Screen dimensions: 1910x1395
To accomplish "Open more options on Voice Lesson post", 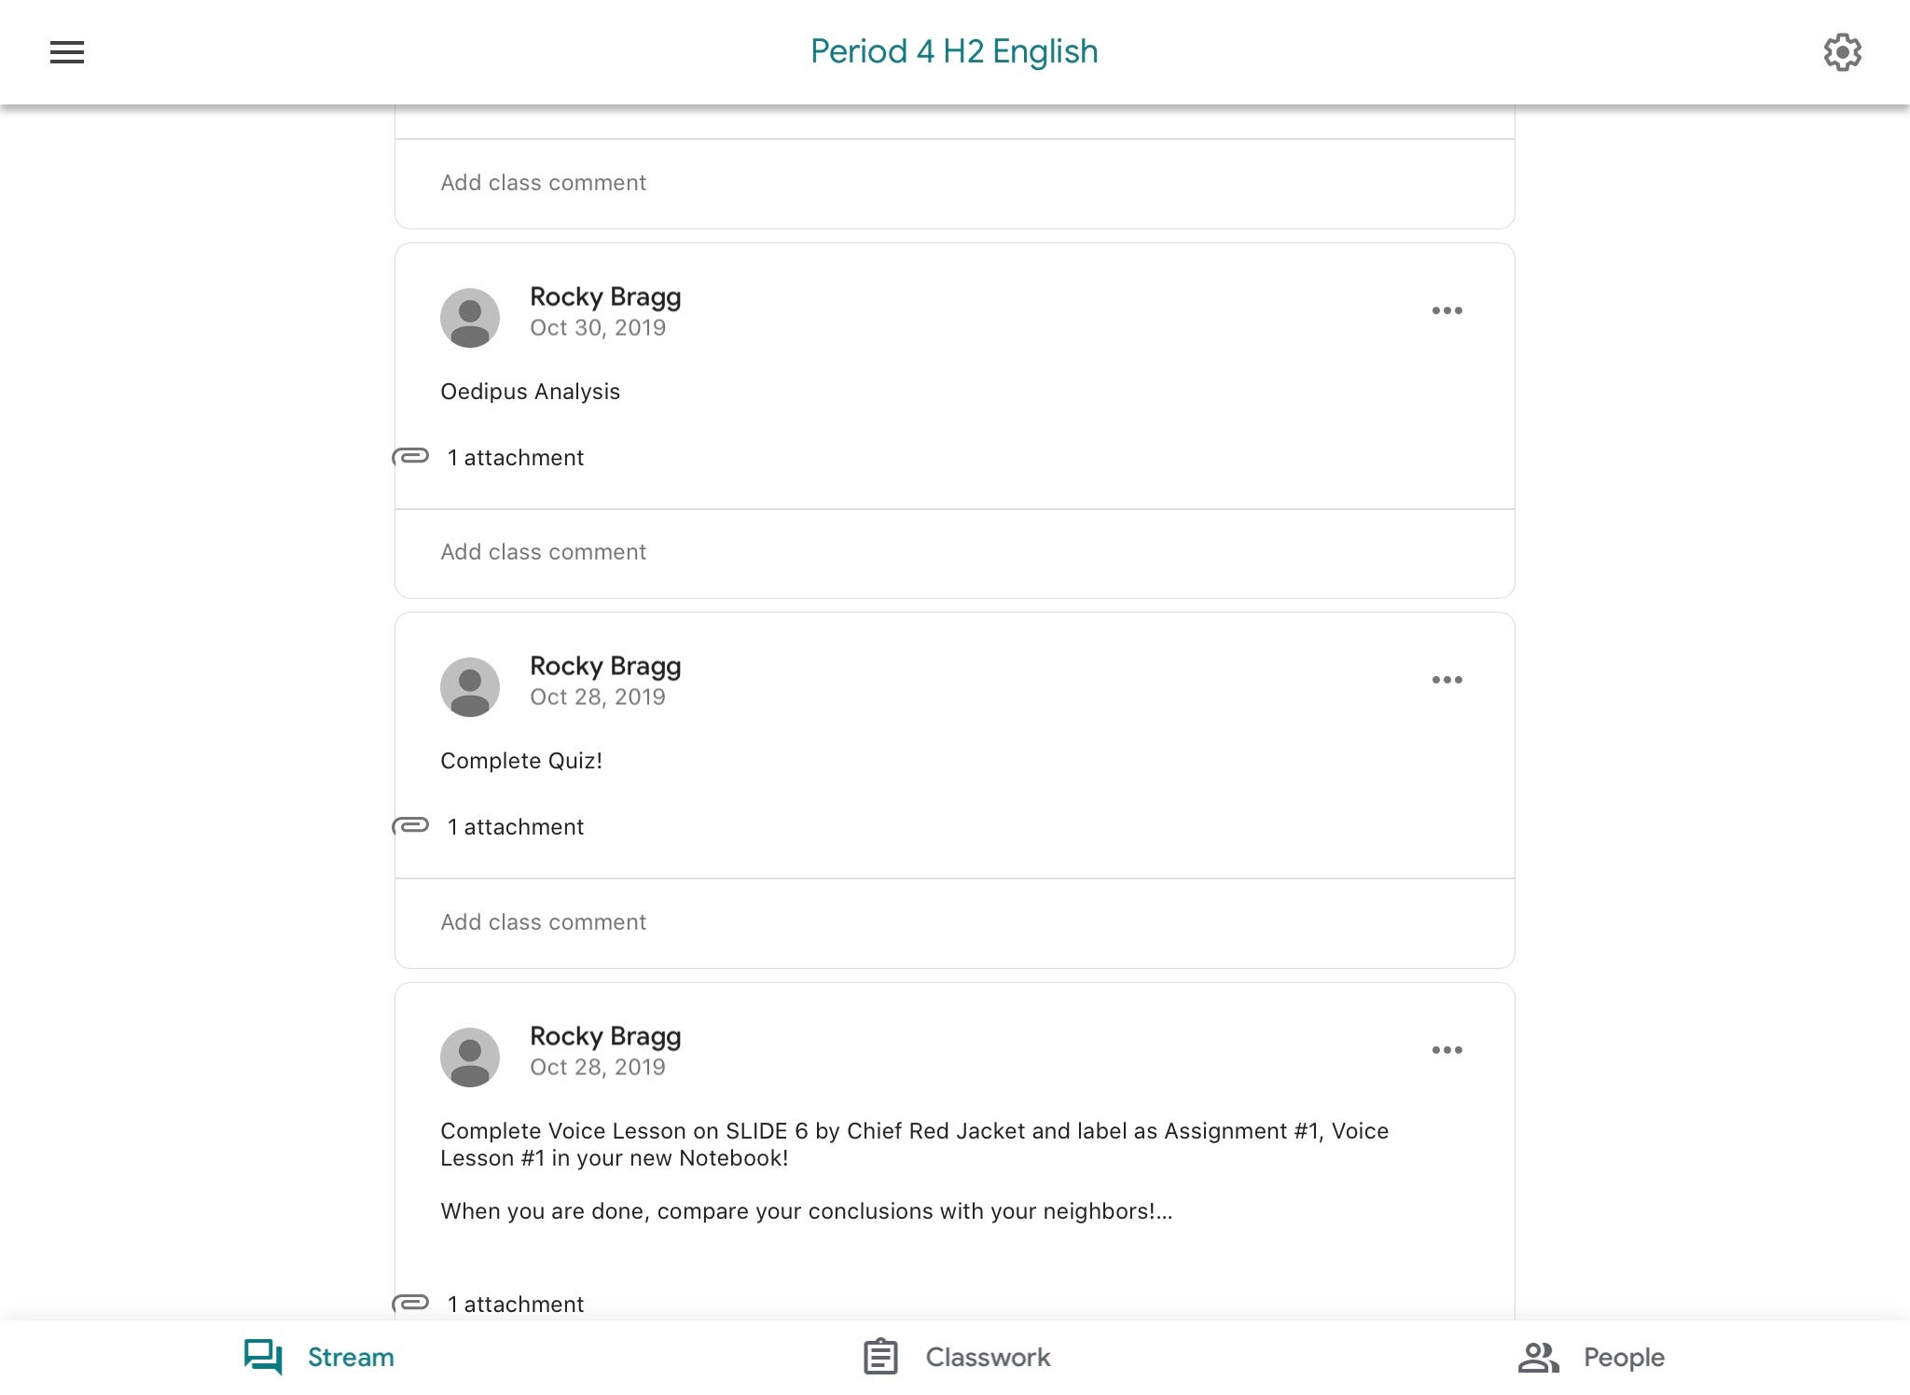I will pos(1446,1050).
